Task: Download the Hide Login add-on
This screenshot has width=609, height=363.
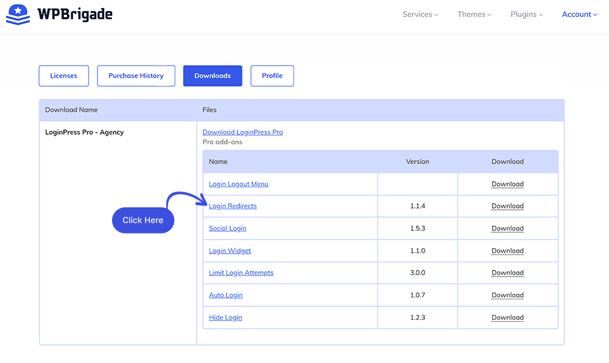Action: point(508,317)
